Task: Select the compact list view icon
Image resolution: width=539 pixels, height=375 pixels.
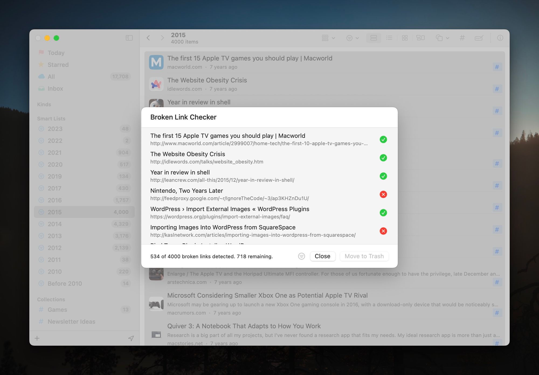Action: [x=389, y=38]
